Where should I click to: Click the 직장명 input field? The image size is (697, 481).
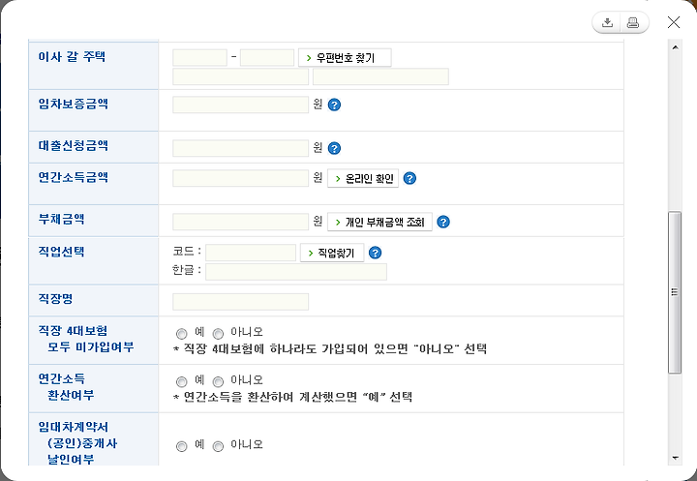coord(240,302)
